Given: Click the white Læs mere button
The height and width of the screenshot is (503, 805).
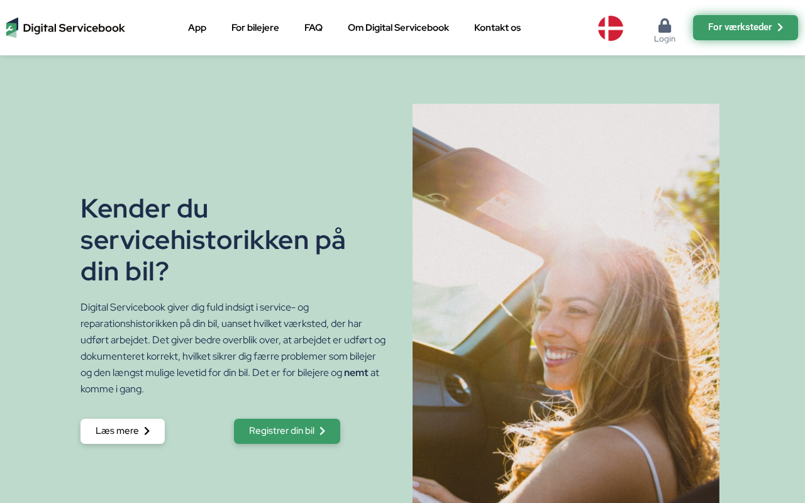Looking at the screenshot, I should pos(123,431).
